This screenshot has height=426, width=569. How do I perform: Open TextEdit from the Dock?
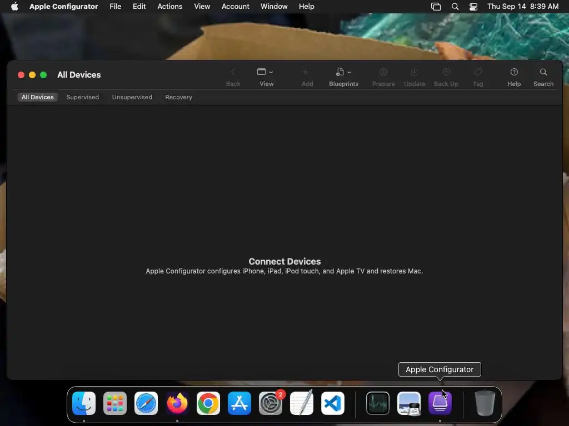click(x=302, y=403)
